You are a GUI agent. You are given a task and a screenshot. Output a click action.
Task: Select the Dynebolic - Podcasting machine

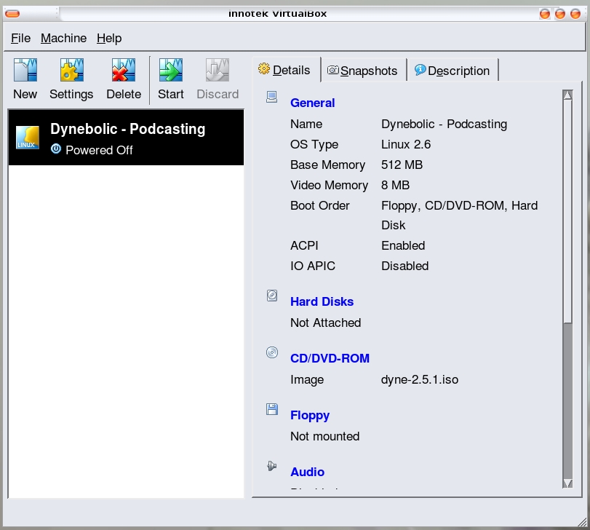[126, 138]
